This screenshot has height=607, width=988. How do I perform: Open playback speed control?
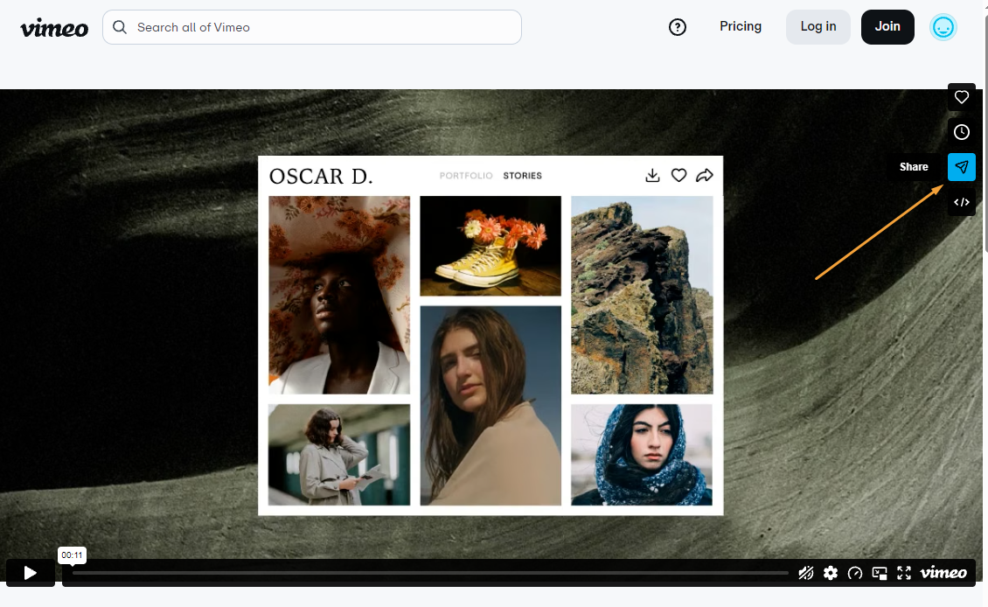(855, 572)
